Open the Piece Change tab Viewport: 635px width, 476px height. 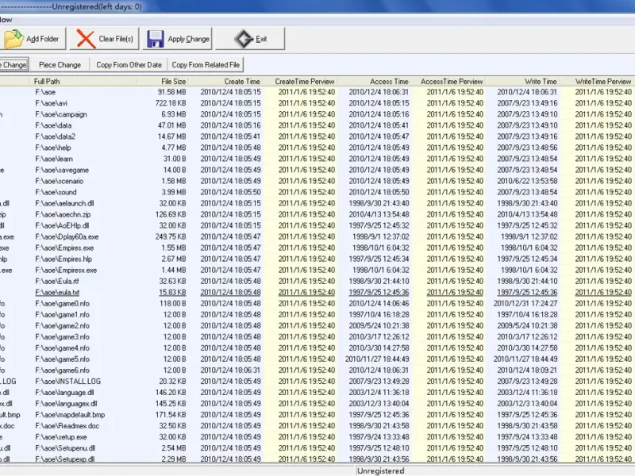[60, 65]
